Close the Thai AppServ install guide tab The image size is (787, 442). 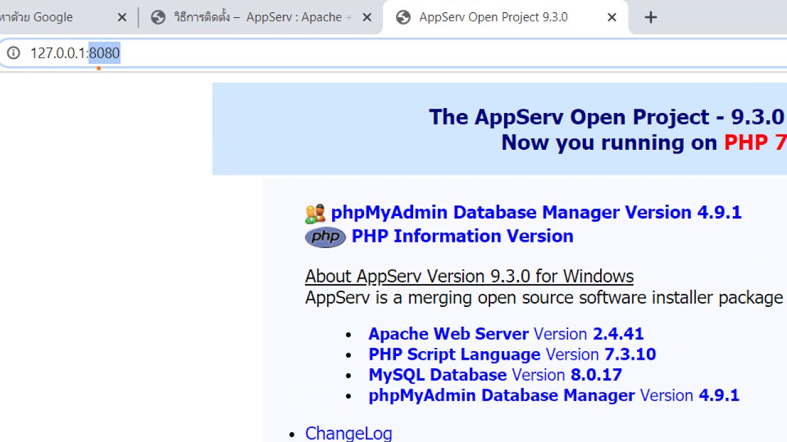point(367,17)
